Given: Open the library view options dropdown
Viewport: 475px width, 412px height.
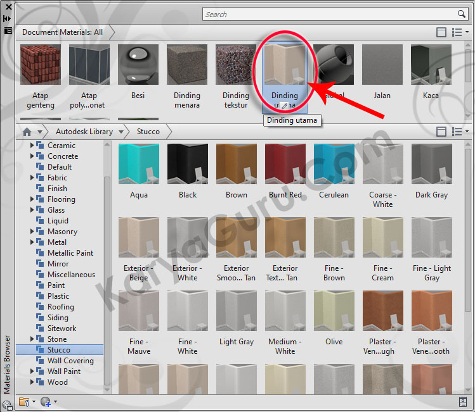Looking at the screenshot, I should [x=459, y=132].
